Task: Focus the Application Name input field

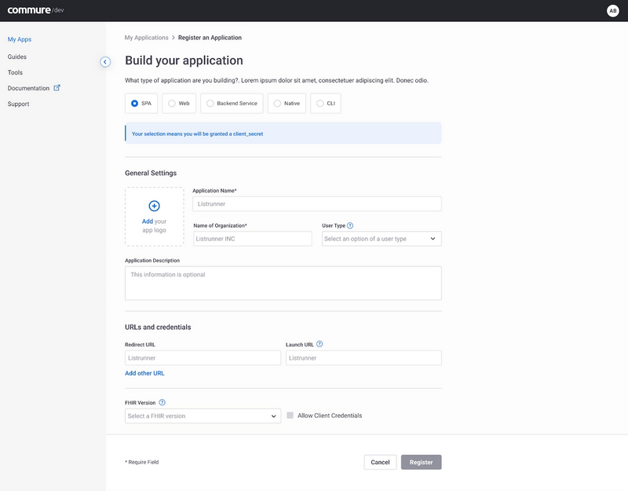Action: click(x=317, y=204)
